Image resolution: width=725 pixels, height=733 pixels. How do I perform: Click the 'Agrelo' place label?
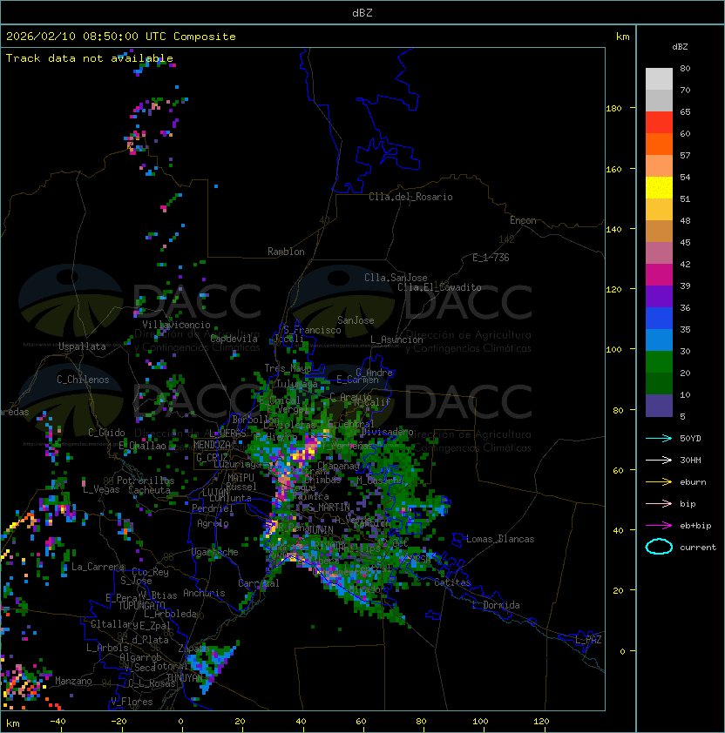pos(213,523)
